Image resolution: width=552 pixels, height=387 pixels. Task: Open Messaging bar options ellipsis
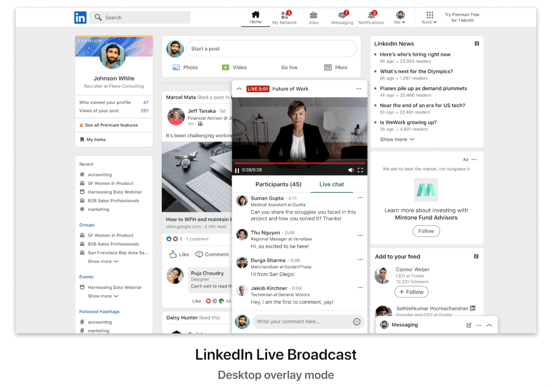(x=479, y=325)
